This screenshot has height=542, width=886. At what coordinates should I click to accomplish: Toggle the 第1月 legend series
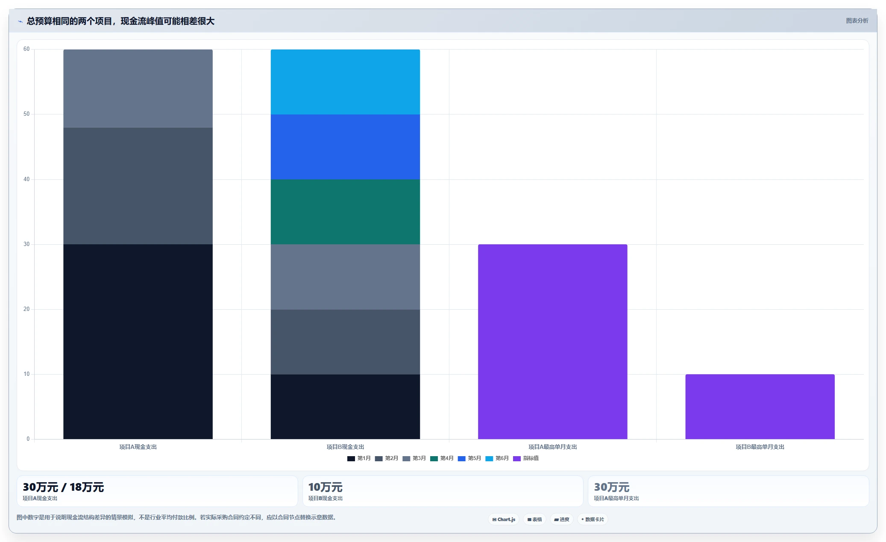click(359, 458)
